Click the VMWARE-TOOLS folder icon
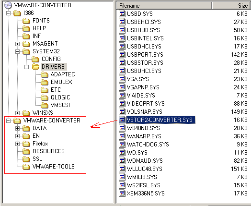This screenshot has height=206, width=251. (26, 167)
